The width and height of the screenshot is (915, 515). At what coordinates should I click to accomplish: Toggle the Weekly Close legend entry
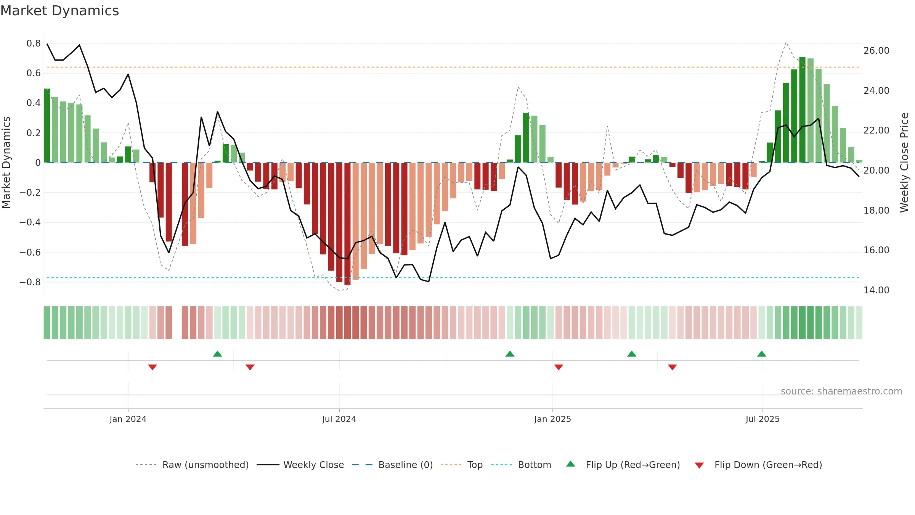coord(300,465)
